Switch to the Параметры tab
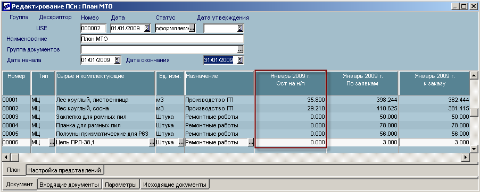The width and height of the screenshot is (480, 192). pyautogui.click(x=121, y=185)
